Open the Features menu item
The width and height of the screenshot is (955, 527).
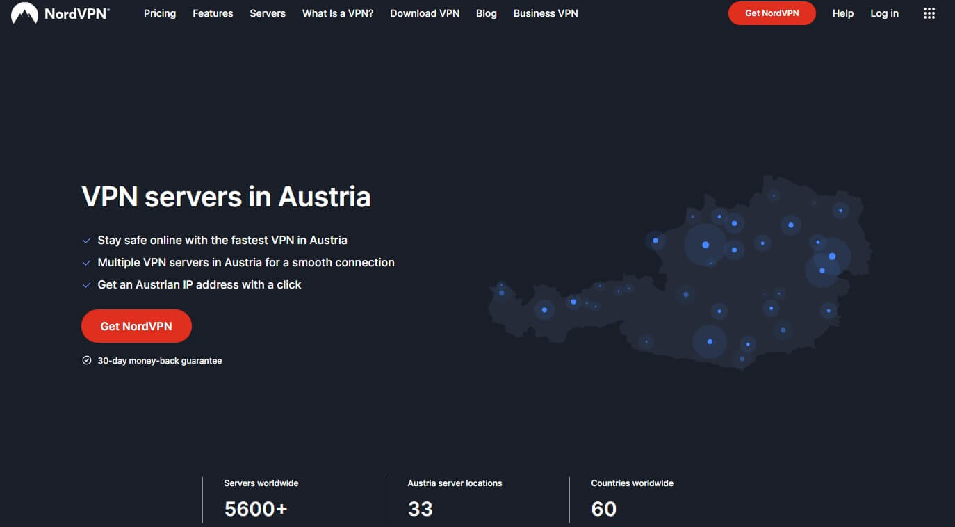point(213,13)
